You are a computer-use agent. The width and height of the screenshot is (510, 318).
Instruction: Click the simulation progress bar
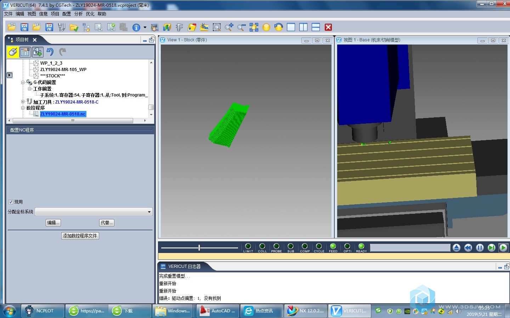(x=410, y=248)
